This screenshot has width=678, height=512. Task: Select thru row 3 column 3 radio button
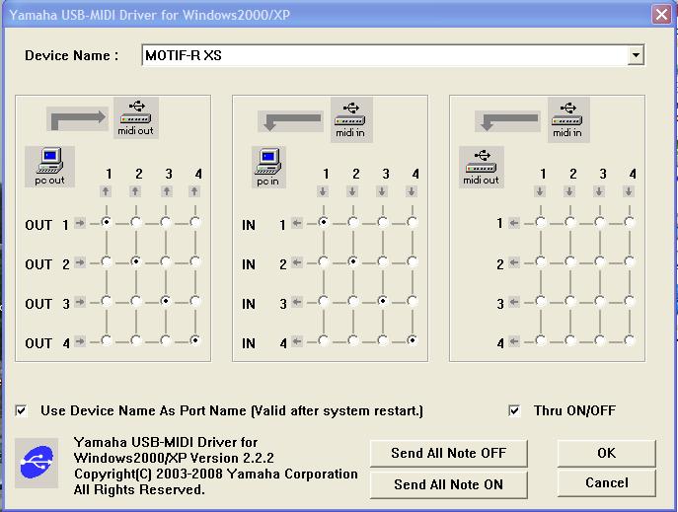(x=600, y=301)
